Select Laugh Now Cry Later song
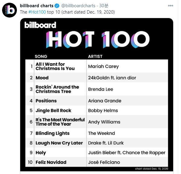The width and height of the screenshot is (181, 174). 59,143
